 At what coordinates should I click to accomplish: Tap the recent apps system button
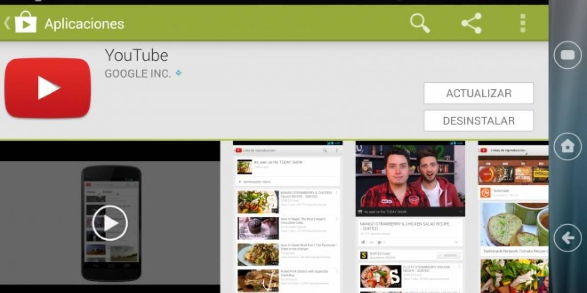pyautogui.click(x=567, y=55)
